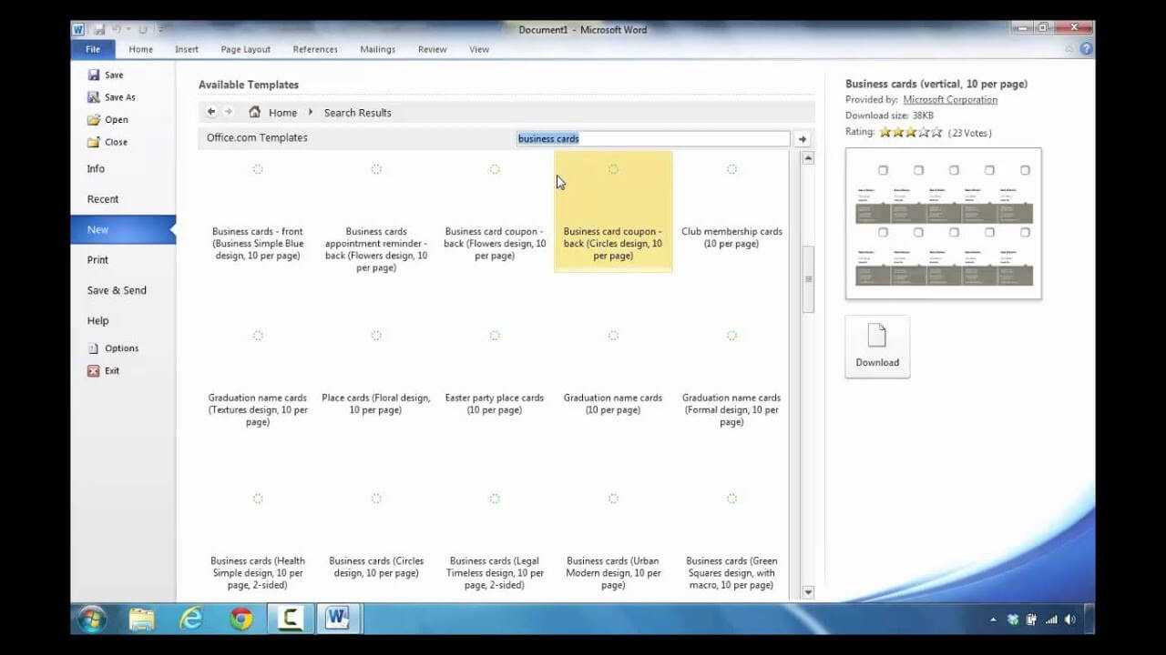
Task: Click the Options icon in backstage menu
Action: pyautogui.click(x=93, y=348)
